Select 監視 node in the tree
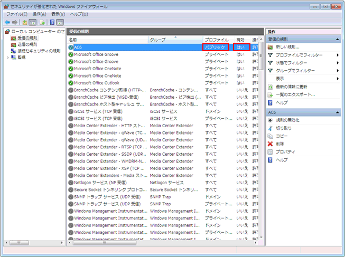The width and height of the screenshot is (345, 257). 22,58
